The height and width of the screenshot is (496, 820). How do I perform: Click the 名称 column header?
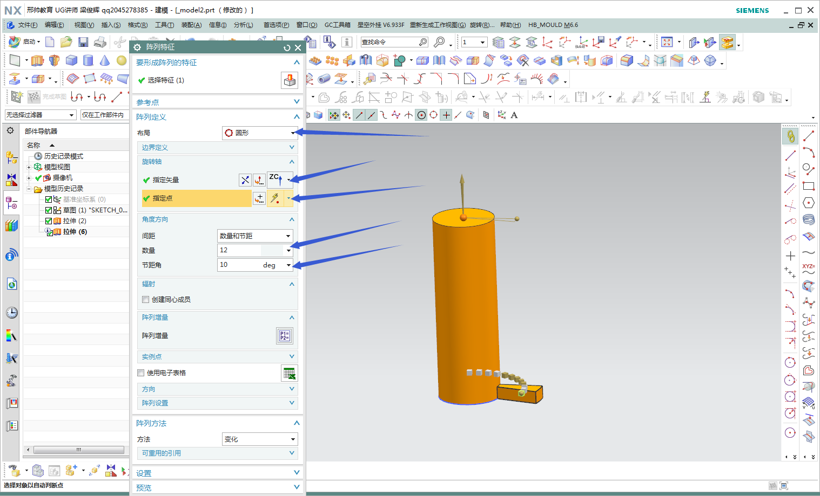coord(33,146)
